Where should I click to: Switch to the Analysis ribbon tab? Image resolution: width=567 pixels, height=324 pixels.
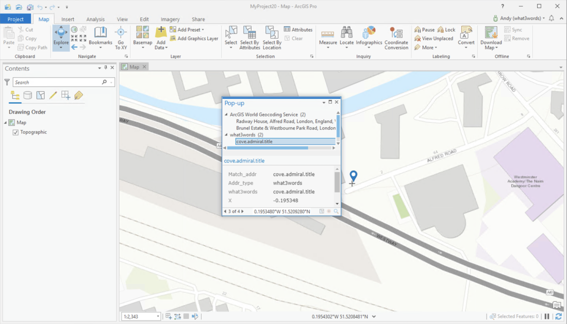click(x=95, y=19)
